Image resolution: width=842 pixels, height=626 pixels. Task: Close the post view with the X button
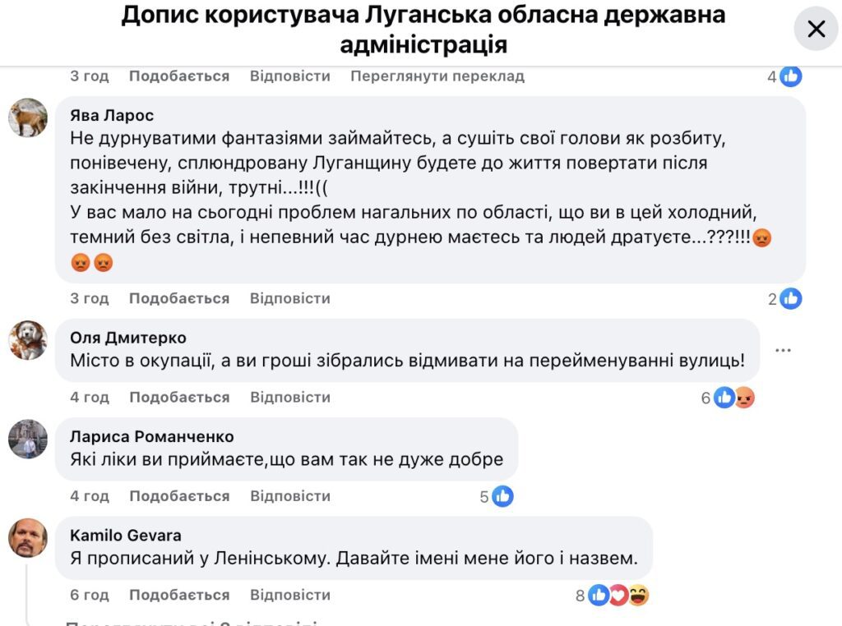[816, 29]
